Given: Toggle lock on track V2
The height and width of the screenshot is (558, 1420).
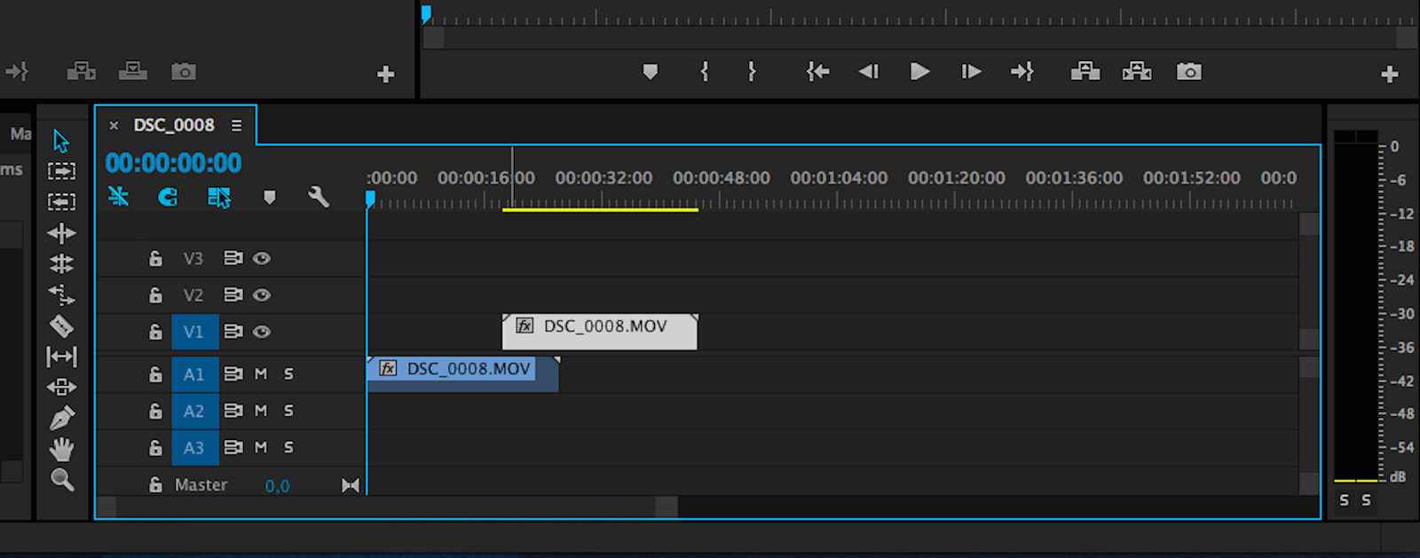Looking at the screenshot, I should coord(155,295).
